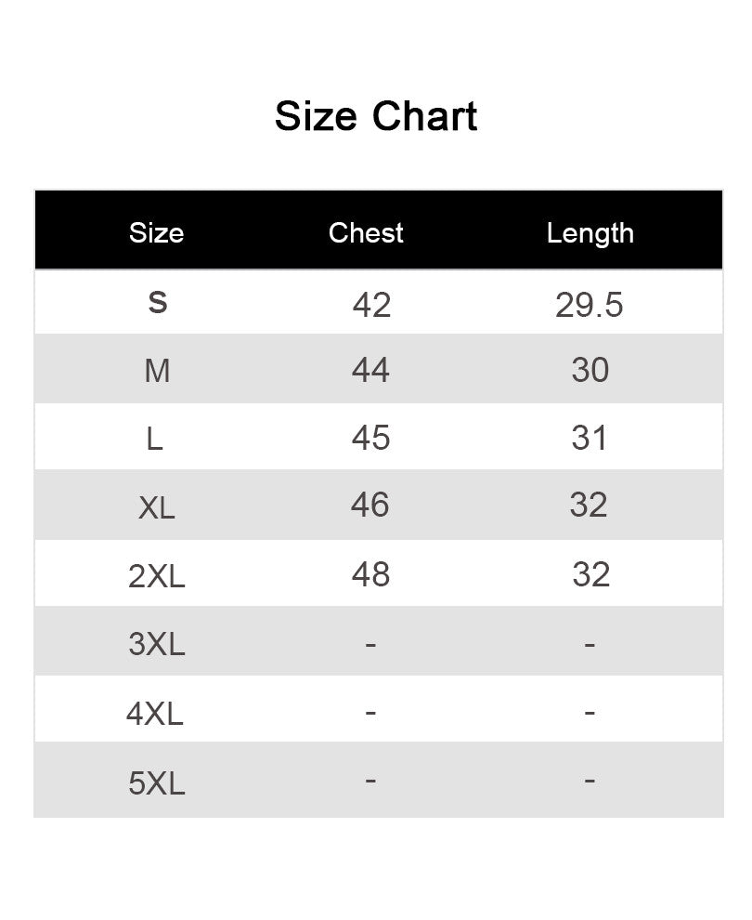Click chest value 45
The image size is (752, 920).
pos(370,438)
